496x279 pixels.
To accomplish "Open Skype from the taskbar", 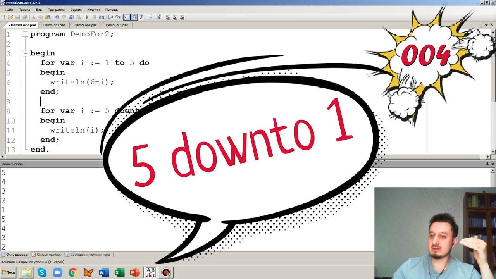I will tap(42, 273).
